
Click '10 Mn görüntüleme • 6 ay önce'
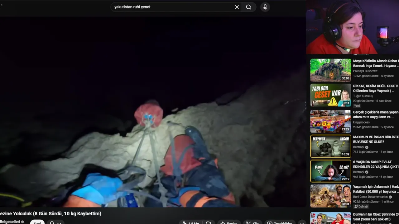pyautogui.click(x=373, y=76)
